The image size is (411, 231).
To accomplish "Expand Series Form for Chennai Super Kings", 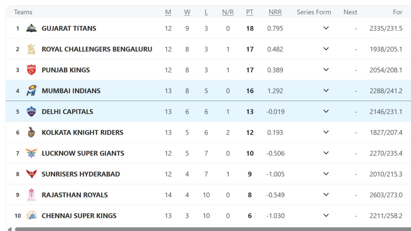I will click(x=326, y=216).
